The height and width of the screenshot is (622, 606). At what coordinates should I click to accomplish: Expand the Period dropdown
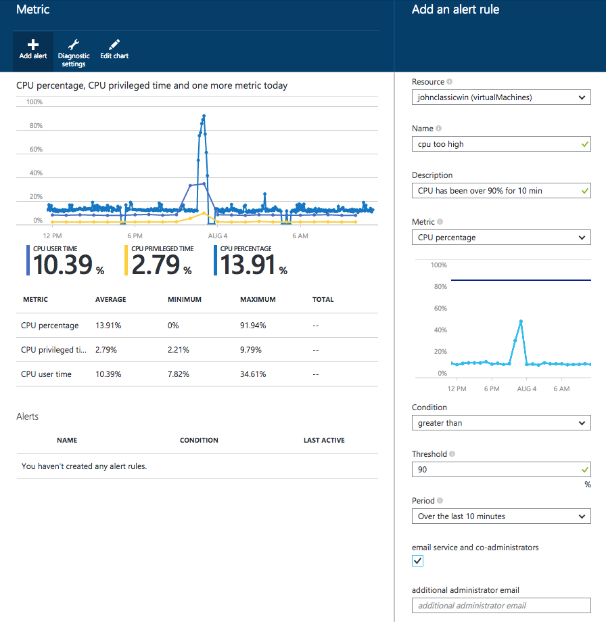coord(500,516)
